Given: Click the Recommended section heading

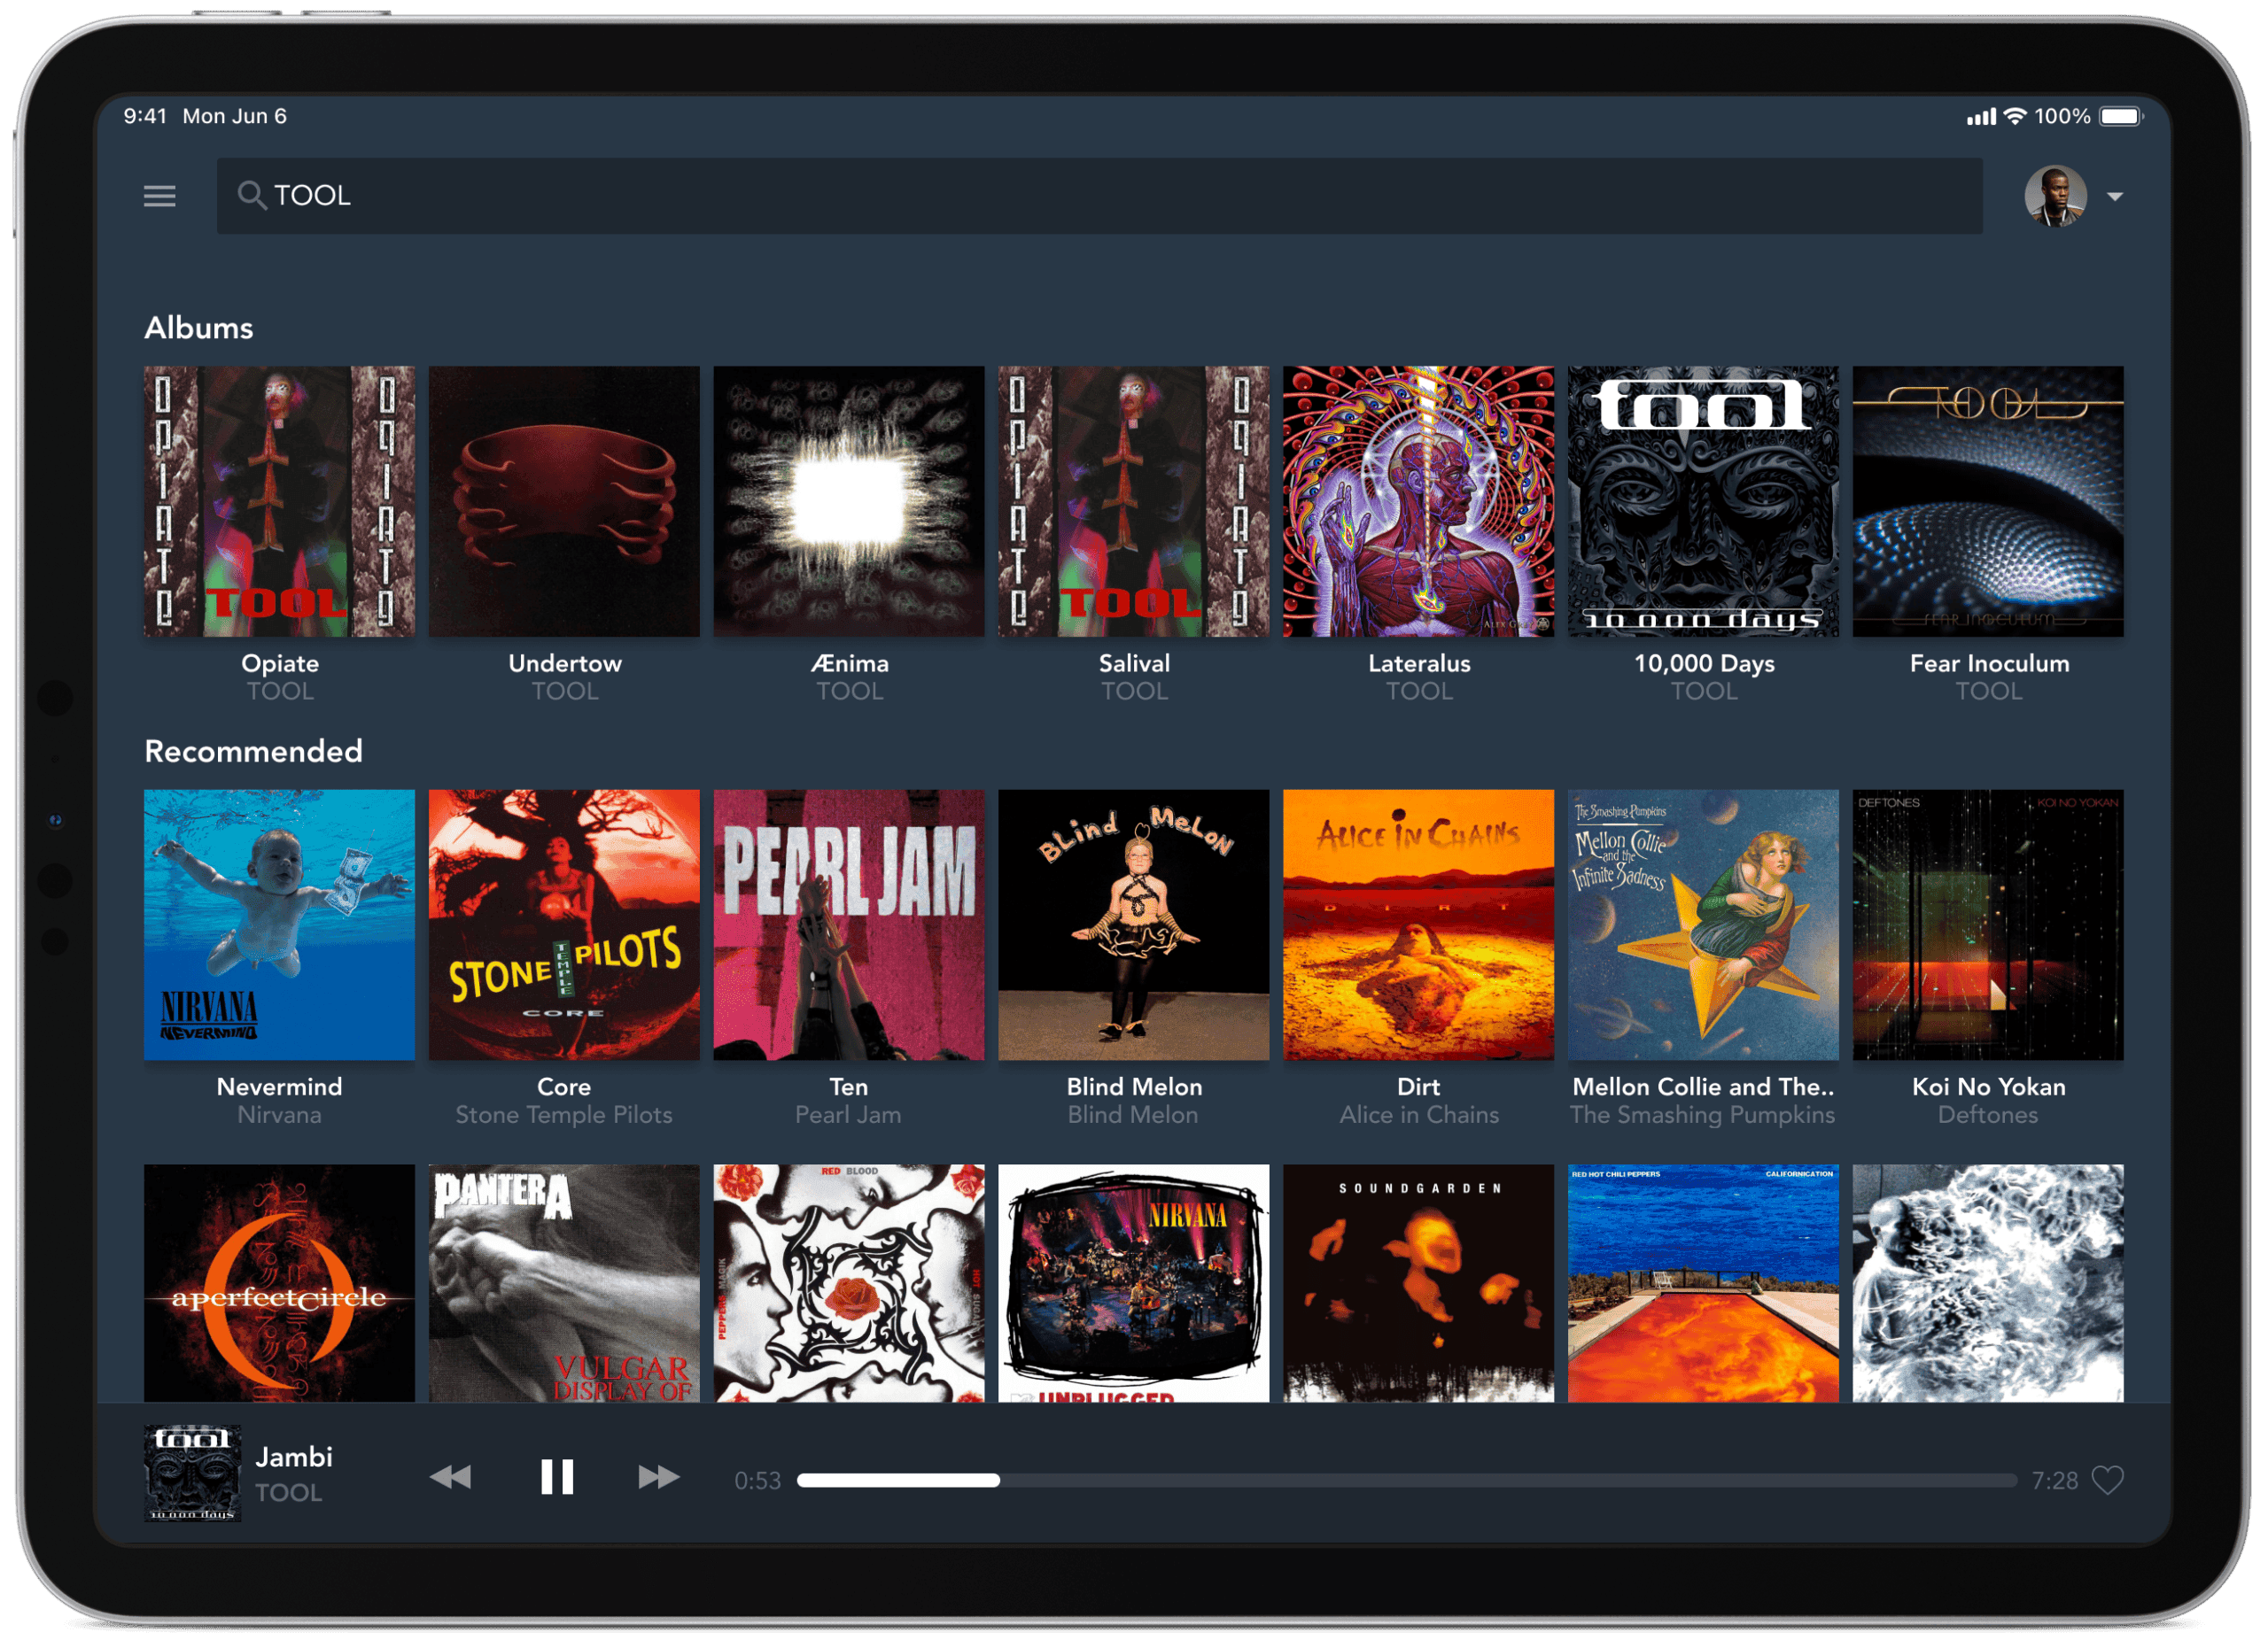Looking at the screenshot, I should (x=254, y=753).
